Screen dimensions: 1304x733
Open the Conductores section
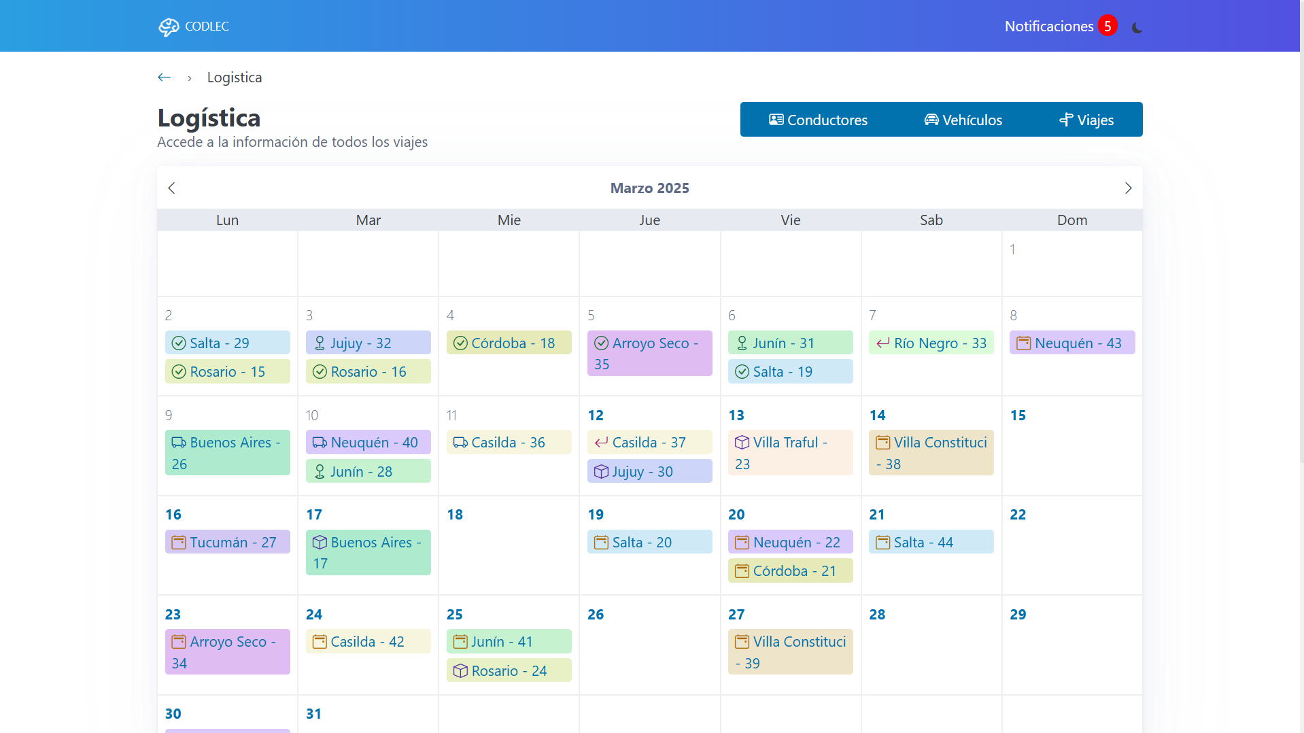tap(818, 120)
